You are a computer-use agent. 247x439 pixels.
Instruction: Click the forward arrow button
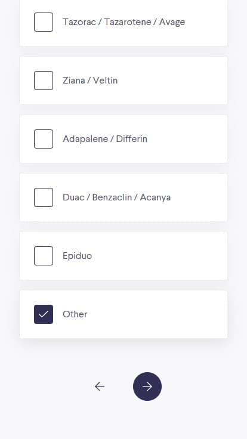pyautogui.click(x=147, y=386)
